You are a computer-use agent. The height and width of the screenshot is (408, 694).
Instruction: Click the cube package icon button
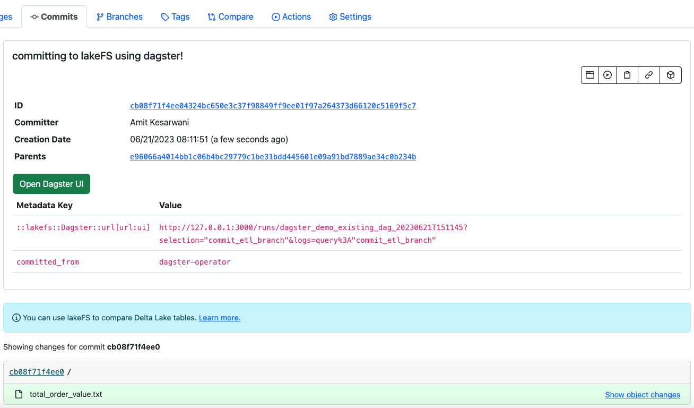point(671,75)
